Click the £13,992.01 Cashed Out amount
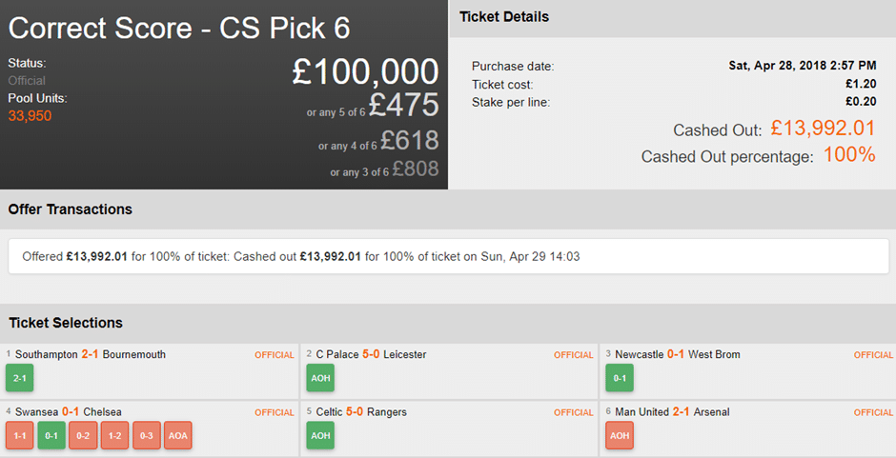Image resolution: width=896 pixels, height=458 pixels. [823, 129]
